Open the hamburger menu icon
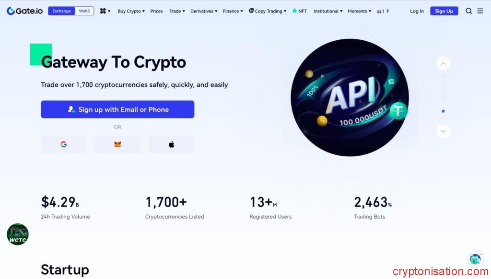This screenshot has height=279, width=491. pyautogui.click(x=480, y=11)
